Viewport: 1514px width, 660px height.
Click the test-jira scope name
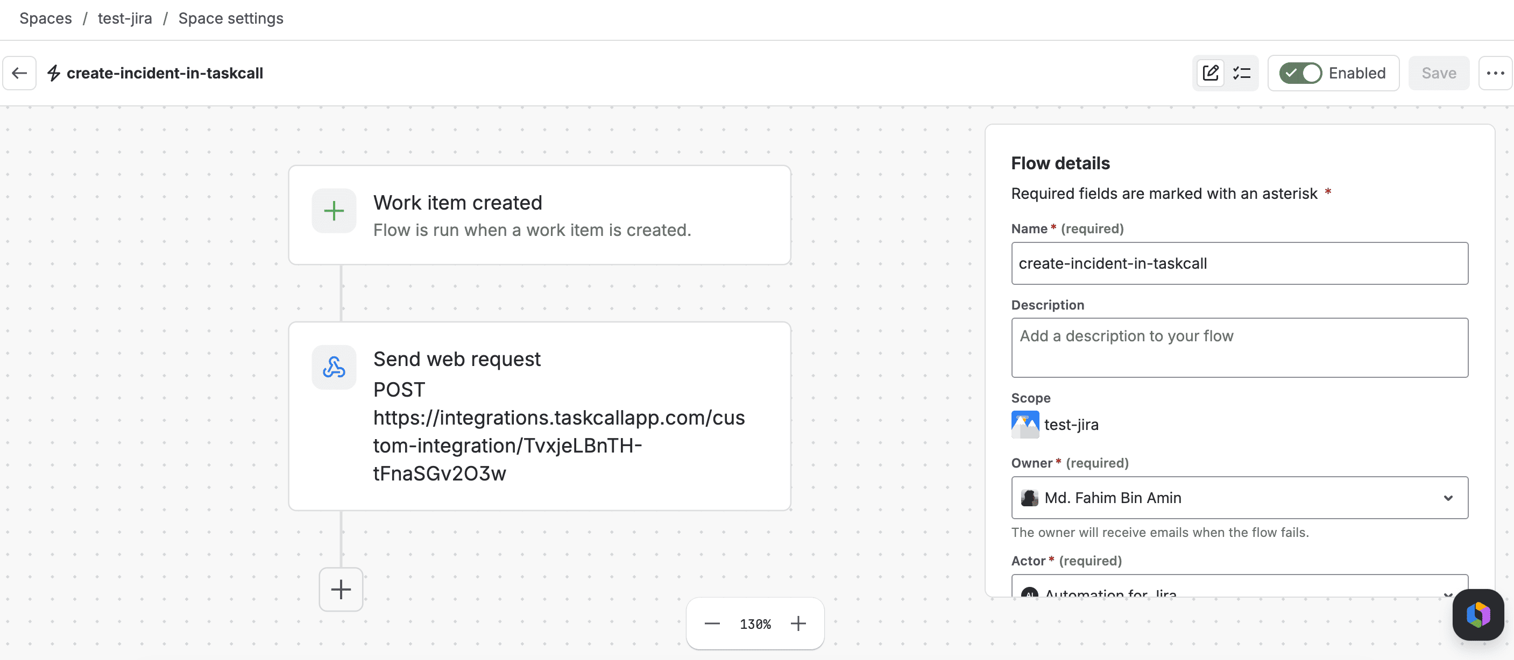click(x=1071, y=425)
